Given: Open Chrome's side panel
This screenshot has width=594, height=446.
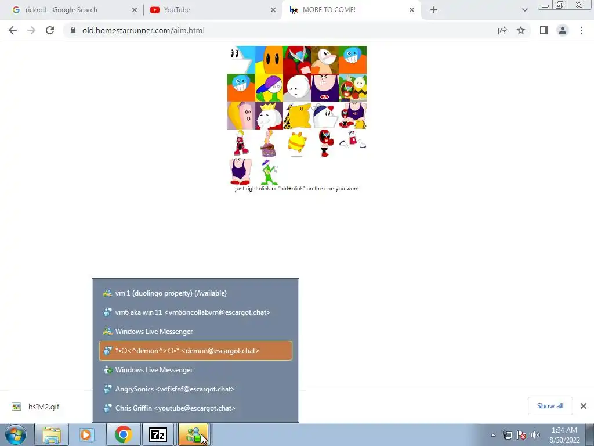Looking at the screenshot, I should coord(544,30).
